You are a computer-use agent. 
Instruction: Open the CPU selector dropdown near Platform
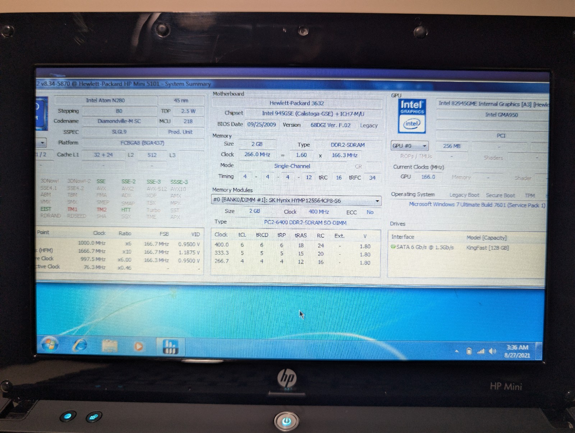pos(42,143)
